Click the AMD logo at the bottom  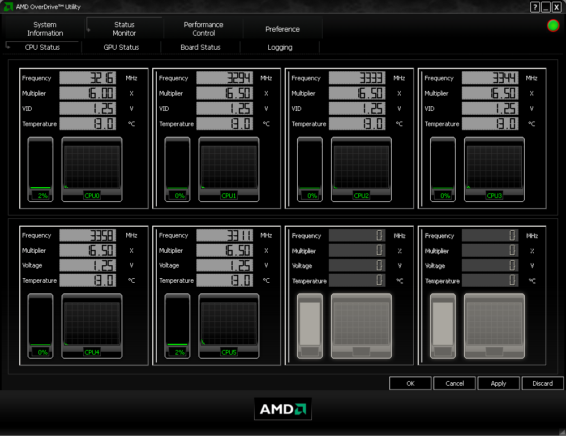pyautogui.click(x=282, y=409)
